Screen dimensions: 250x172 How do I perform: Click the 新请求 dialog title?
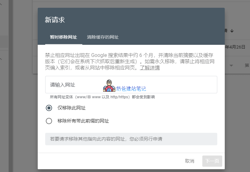coord(55,20)
